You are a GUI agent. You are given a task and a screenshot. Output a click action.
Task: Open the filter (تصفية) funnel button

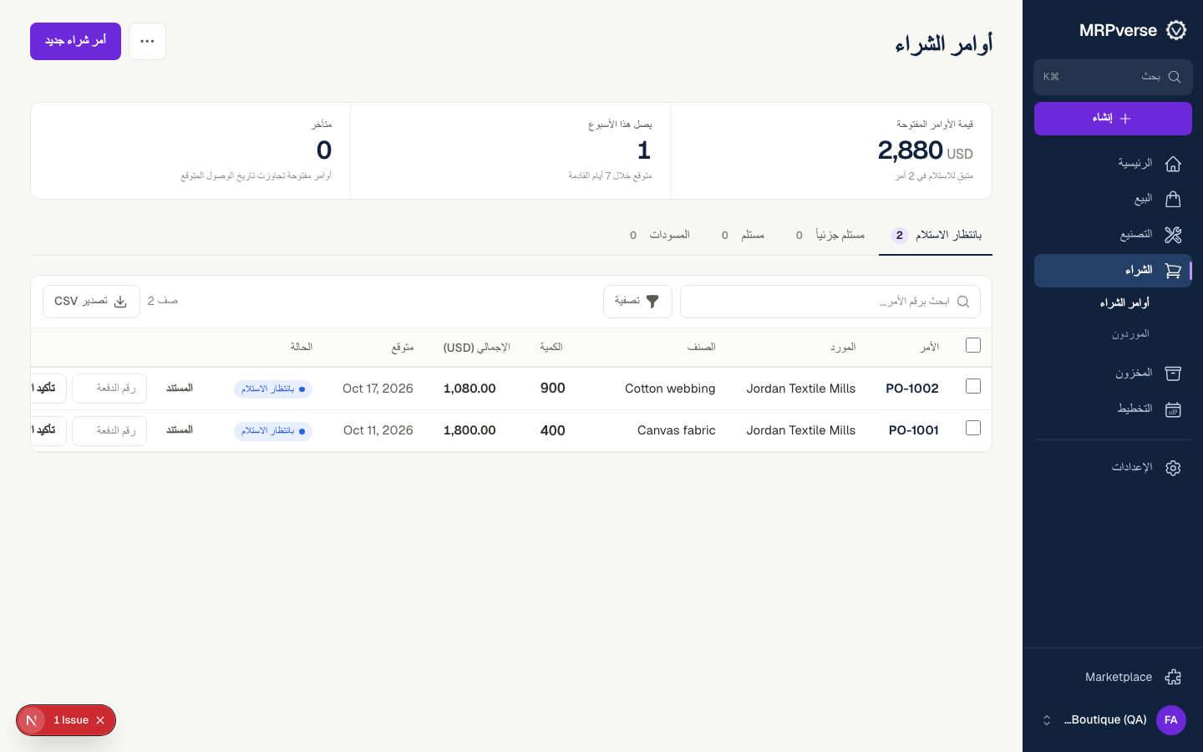tap(637, 302)
